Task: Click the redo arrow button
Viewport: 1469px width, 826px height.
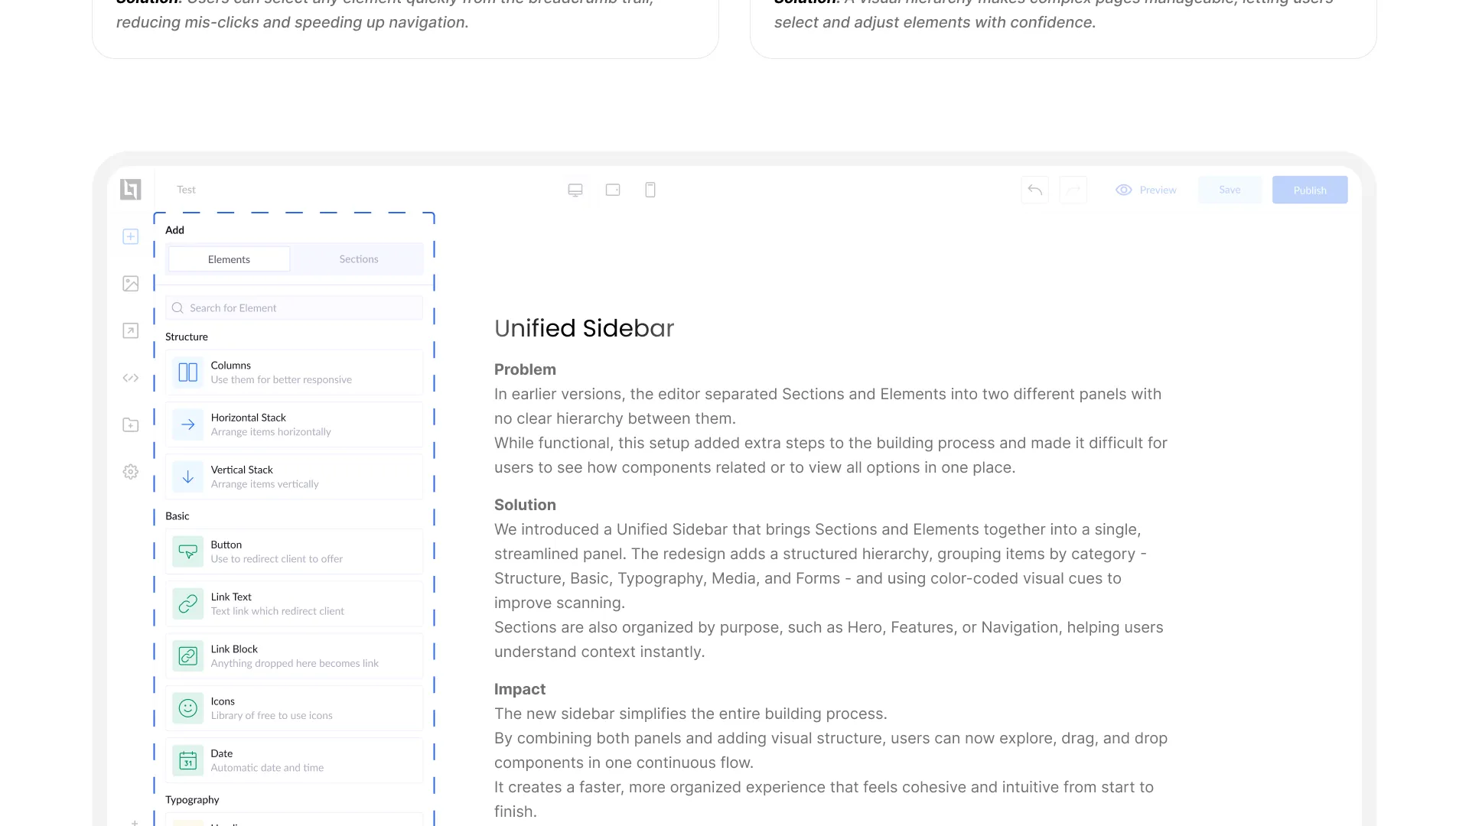Action: click(1073, 190)
